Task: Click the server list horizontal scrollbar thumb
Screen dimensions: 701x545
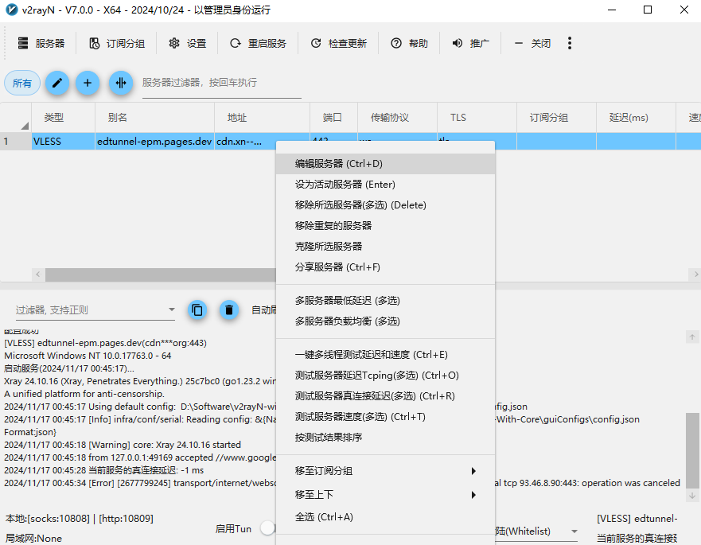Action: click(161, 274)
